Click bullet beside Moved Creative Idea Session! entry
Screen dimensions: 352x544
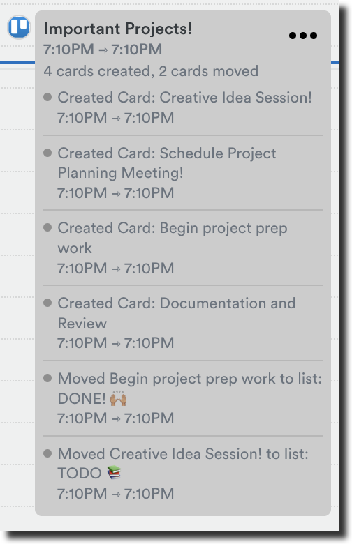pos(47,453)
